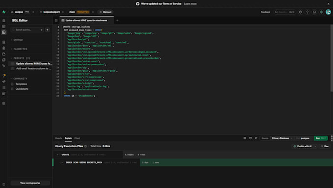Screen dimensions: 333x188
Task: Switch to the Results tab
Action: coord(59,138)
